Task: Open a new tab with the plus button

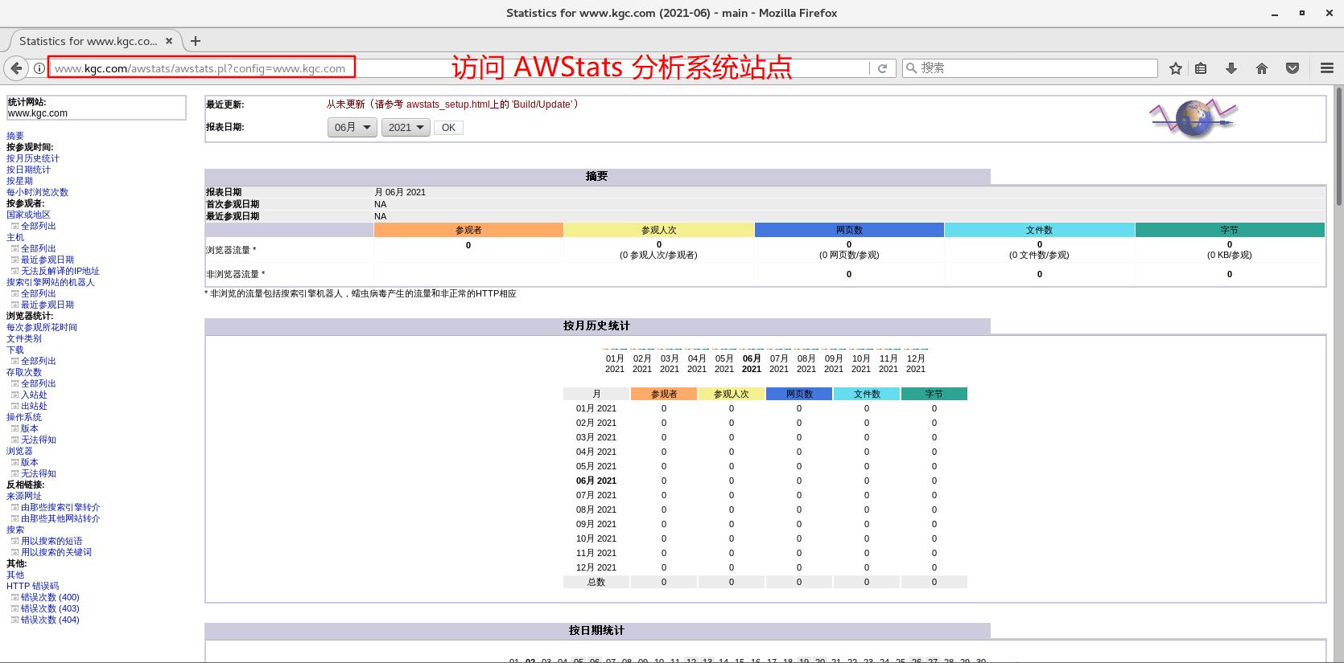Action: tap(196, 41)
